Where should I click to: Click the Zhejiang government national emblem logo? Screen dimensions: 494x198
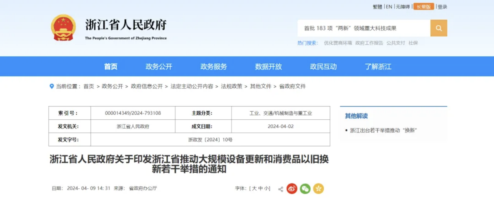pos(63,27)
